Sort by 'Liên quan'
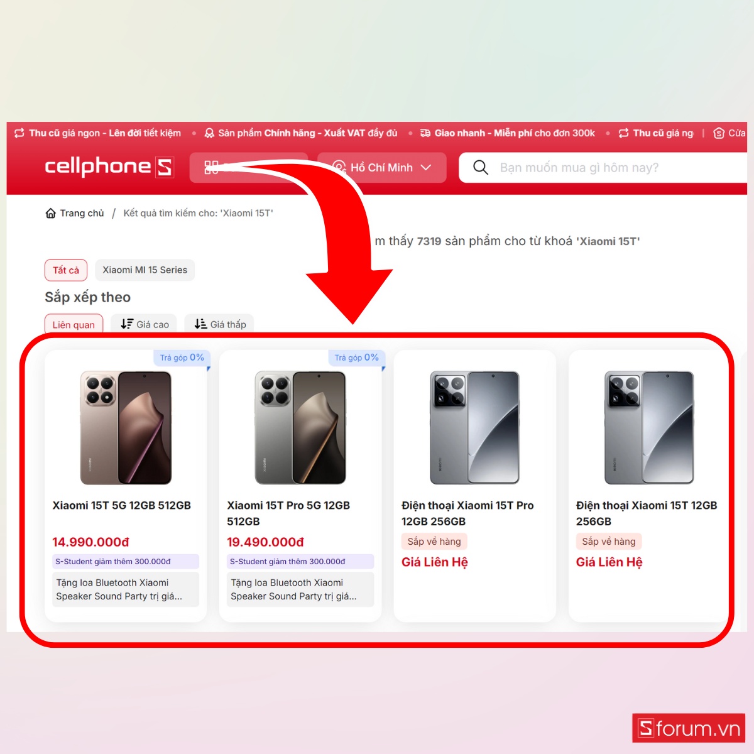Image resolution: width=754 pixels, height=754 pixels. click(x=74, y=324)
